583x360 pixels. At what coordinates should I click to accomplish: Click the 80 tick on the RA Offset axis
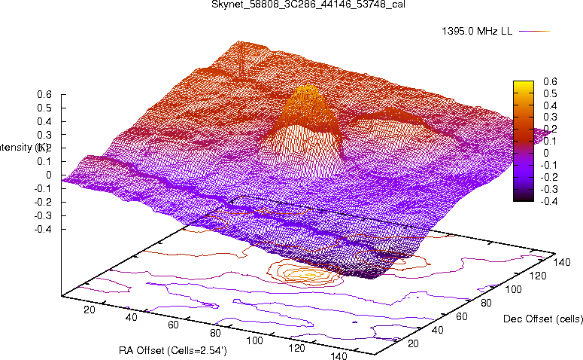[x=215, y=333]
